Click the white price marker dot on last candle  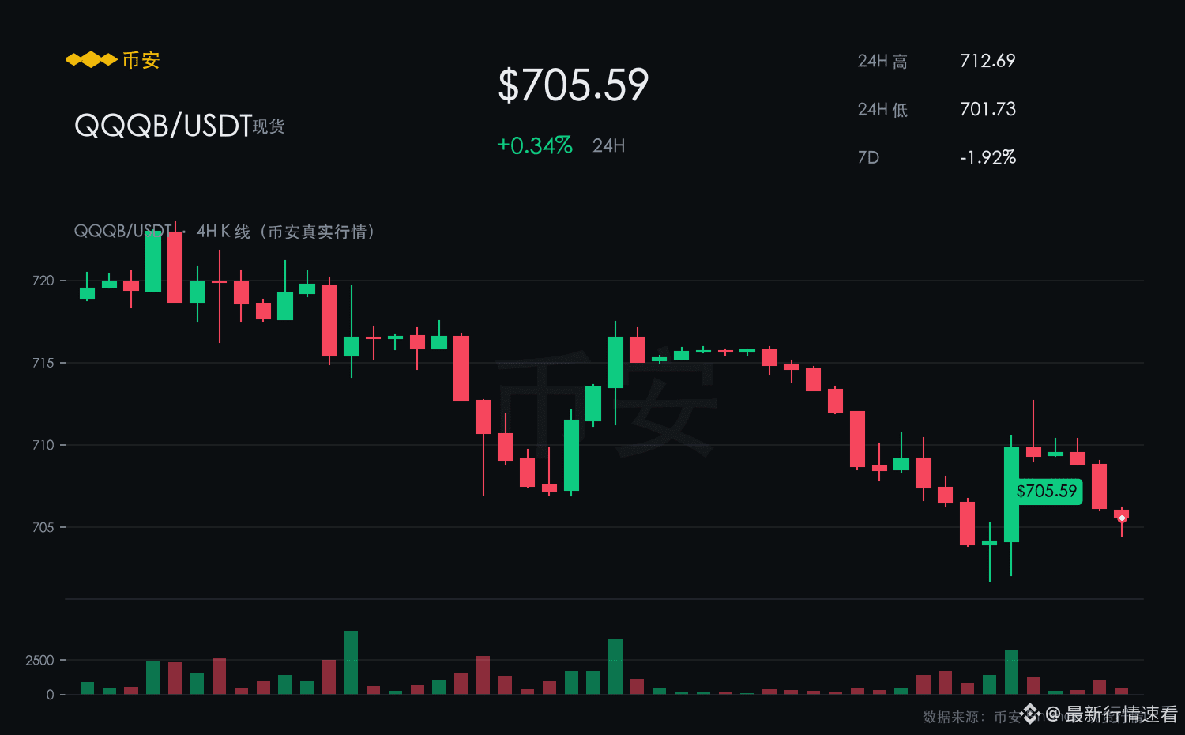[1122, 518]
